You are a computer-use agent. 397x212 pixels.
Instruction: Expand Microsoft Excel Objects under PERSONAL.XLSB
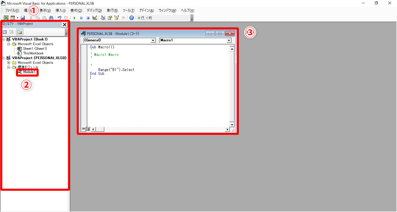[8, 63]
